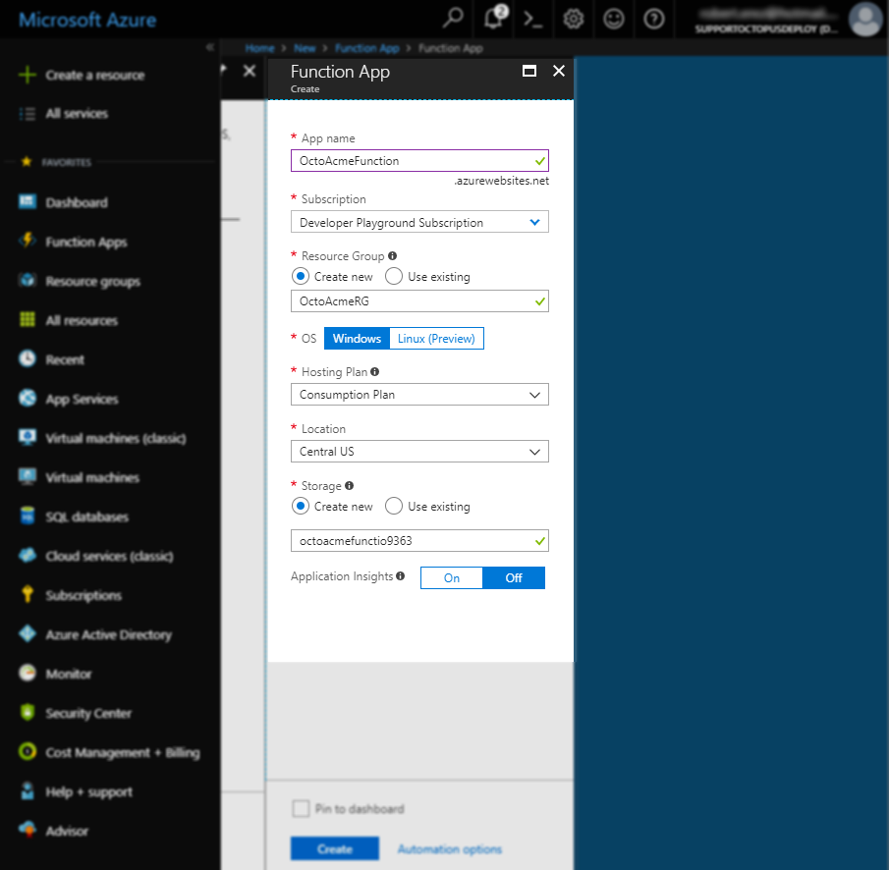Open the help question mark icon
The width and height of the screenshot is (889, 870).
[x=653, y=19]
